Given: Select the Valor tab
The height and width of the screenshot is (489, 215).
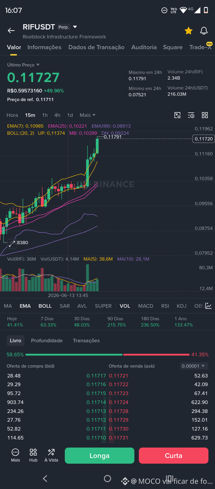Looking at the screenshot, I should click(x=14, y=47).
